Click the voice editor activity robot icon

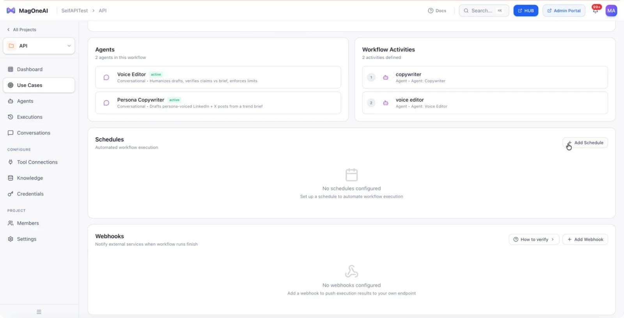pyautogui.click(x=385, y=103)
